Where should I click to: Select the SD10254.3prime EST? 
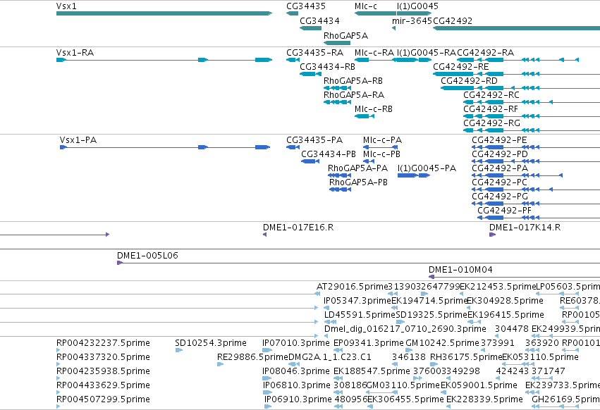[178, 350]
